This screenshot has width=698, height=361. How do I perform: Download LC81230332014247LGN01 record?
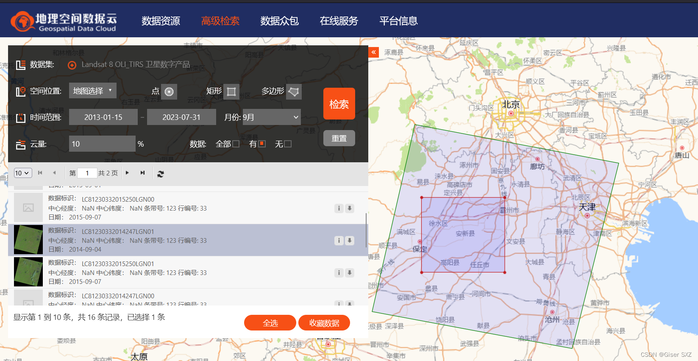coord(350,240)
